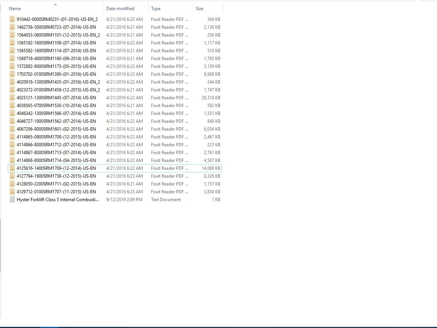
Task: Click PDF icon for 1565182-1600SRM1109 file
Action: click(12, 43)
